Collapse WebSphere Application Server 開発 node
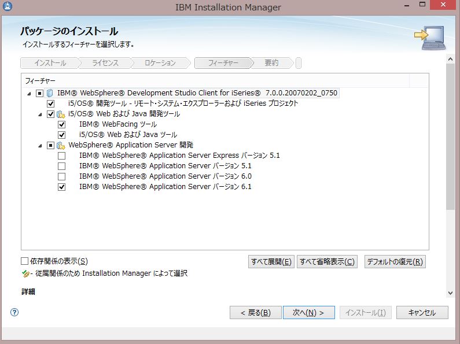Image resolution: width=460 pixels, height=344 pixels. [x=40, y=146]
